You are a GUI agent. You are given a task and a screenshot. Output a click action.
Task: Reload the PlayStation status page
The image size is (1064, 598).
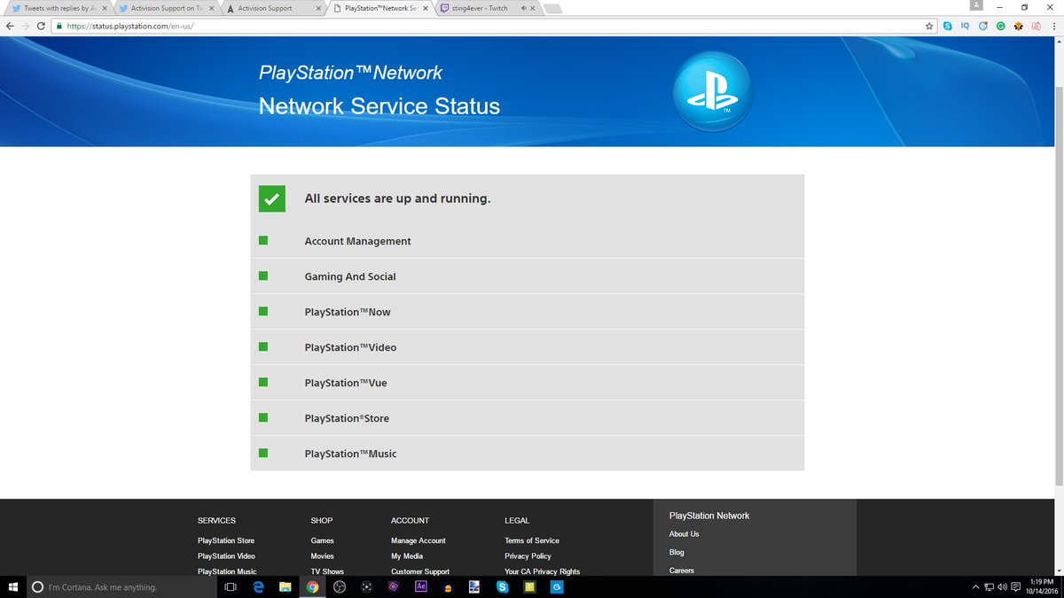[41, 26]
